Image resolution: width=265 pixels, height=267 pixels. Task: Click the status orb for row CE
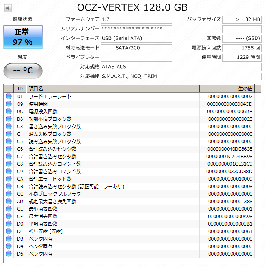[x=9, y=209]
